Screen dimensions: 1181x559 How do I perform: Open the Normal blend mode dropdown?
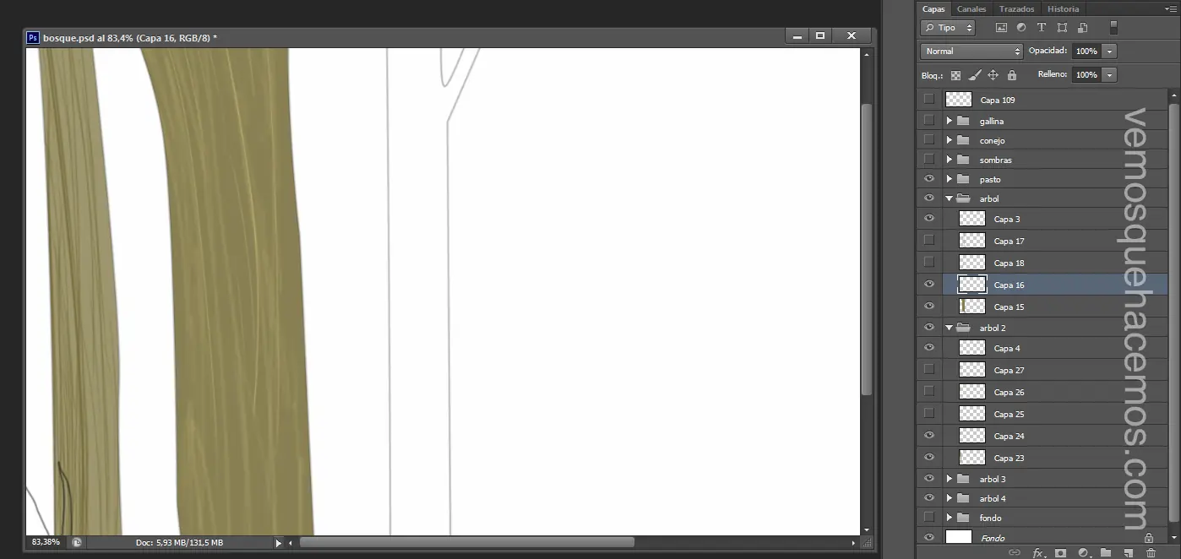tap(971, 52)
